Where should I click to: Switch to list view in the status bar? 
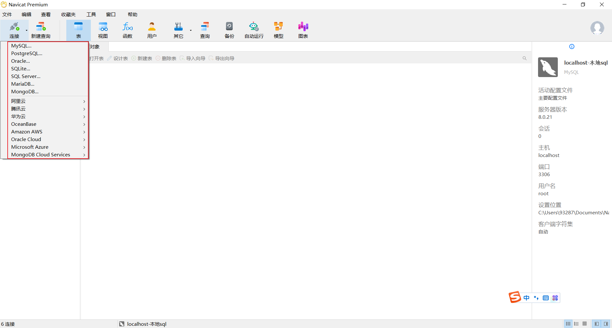(x=568, y=324)
